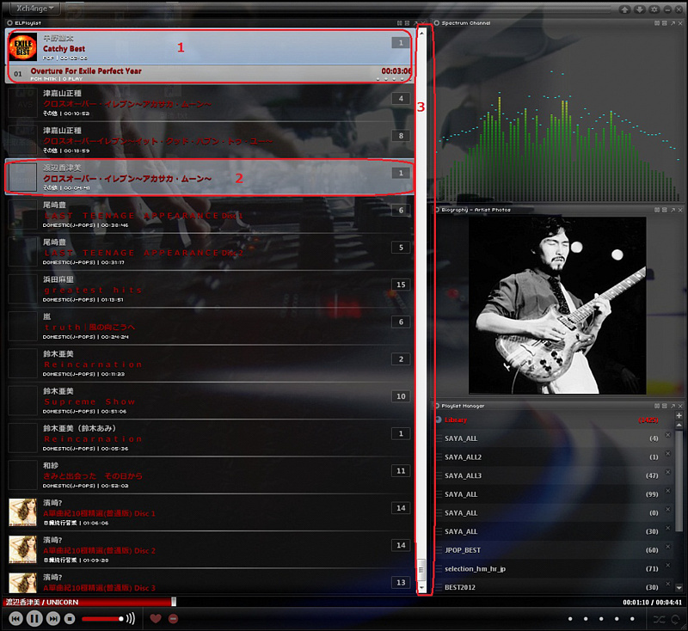
Task: Skip to the previous track
Action: [15, 619]
